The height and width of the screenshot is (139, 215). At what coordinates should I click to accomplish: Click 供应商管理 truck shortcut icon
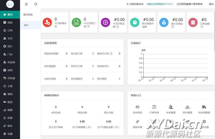click(x=204, y=107)
